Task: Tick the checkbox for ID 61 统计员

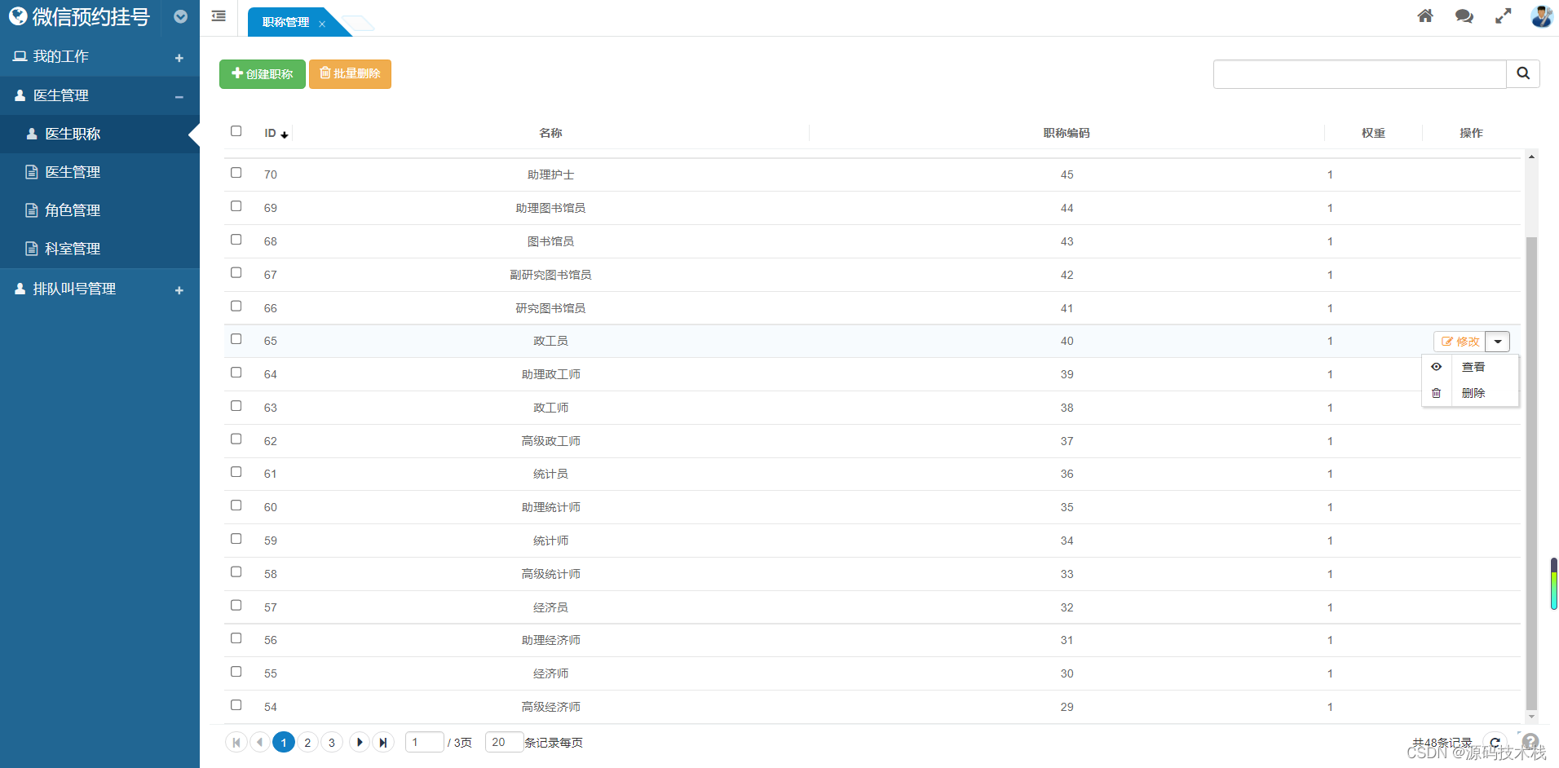Action: tap(236, 472)
